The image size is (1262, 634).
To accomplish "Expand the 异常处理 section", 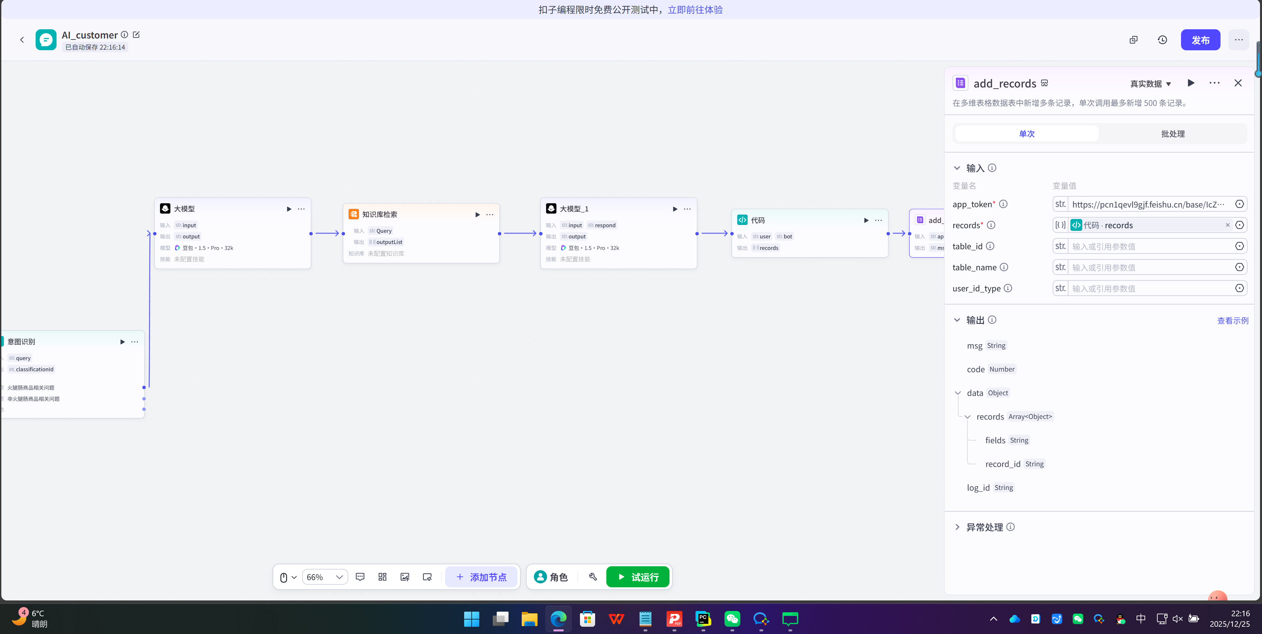I will (x=957, y=527).
